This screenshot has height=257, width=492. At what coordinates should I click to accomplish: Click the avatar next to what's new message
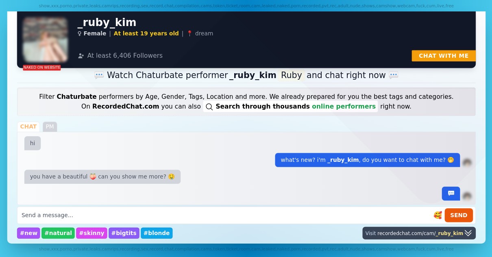tap(467, 162)
